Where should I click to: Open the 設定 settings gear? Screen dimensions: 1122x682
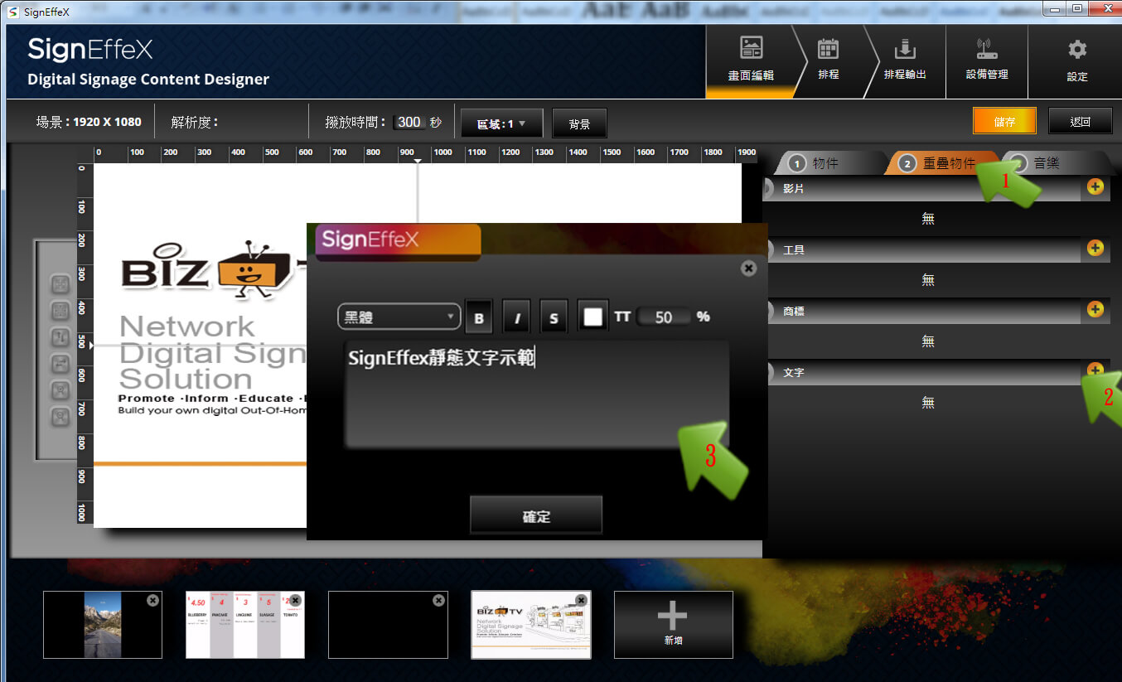pos(1076,60)
